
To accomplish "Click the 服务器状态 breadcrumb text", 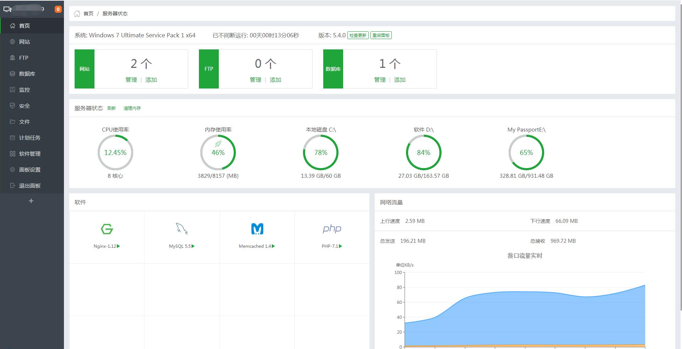I will coord(115,14).
